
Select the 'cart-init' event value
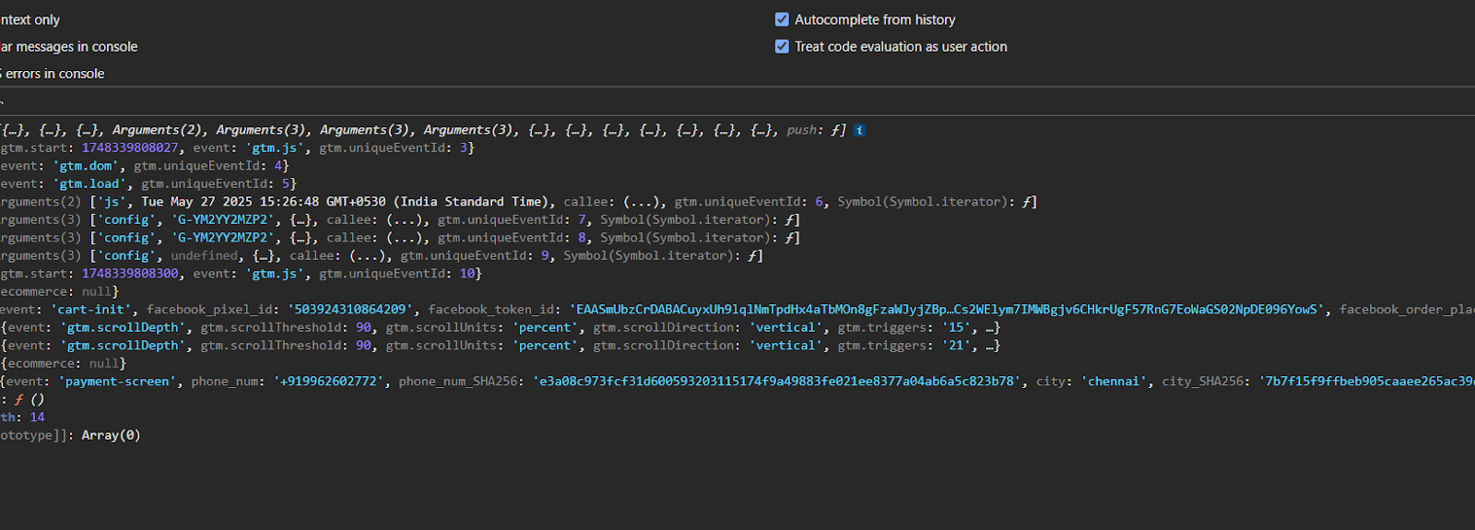94,310
